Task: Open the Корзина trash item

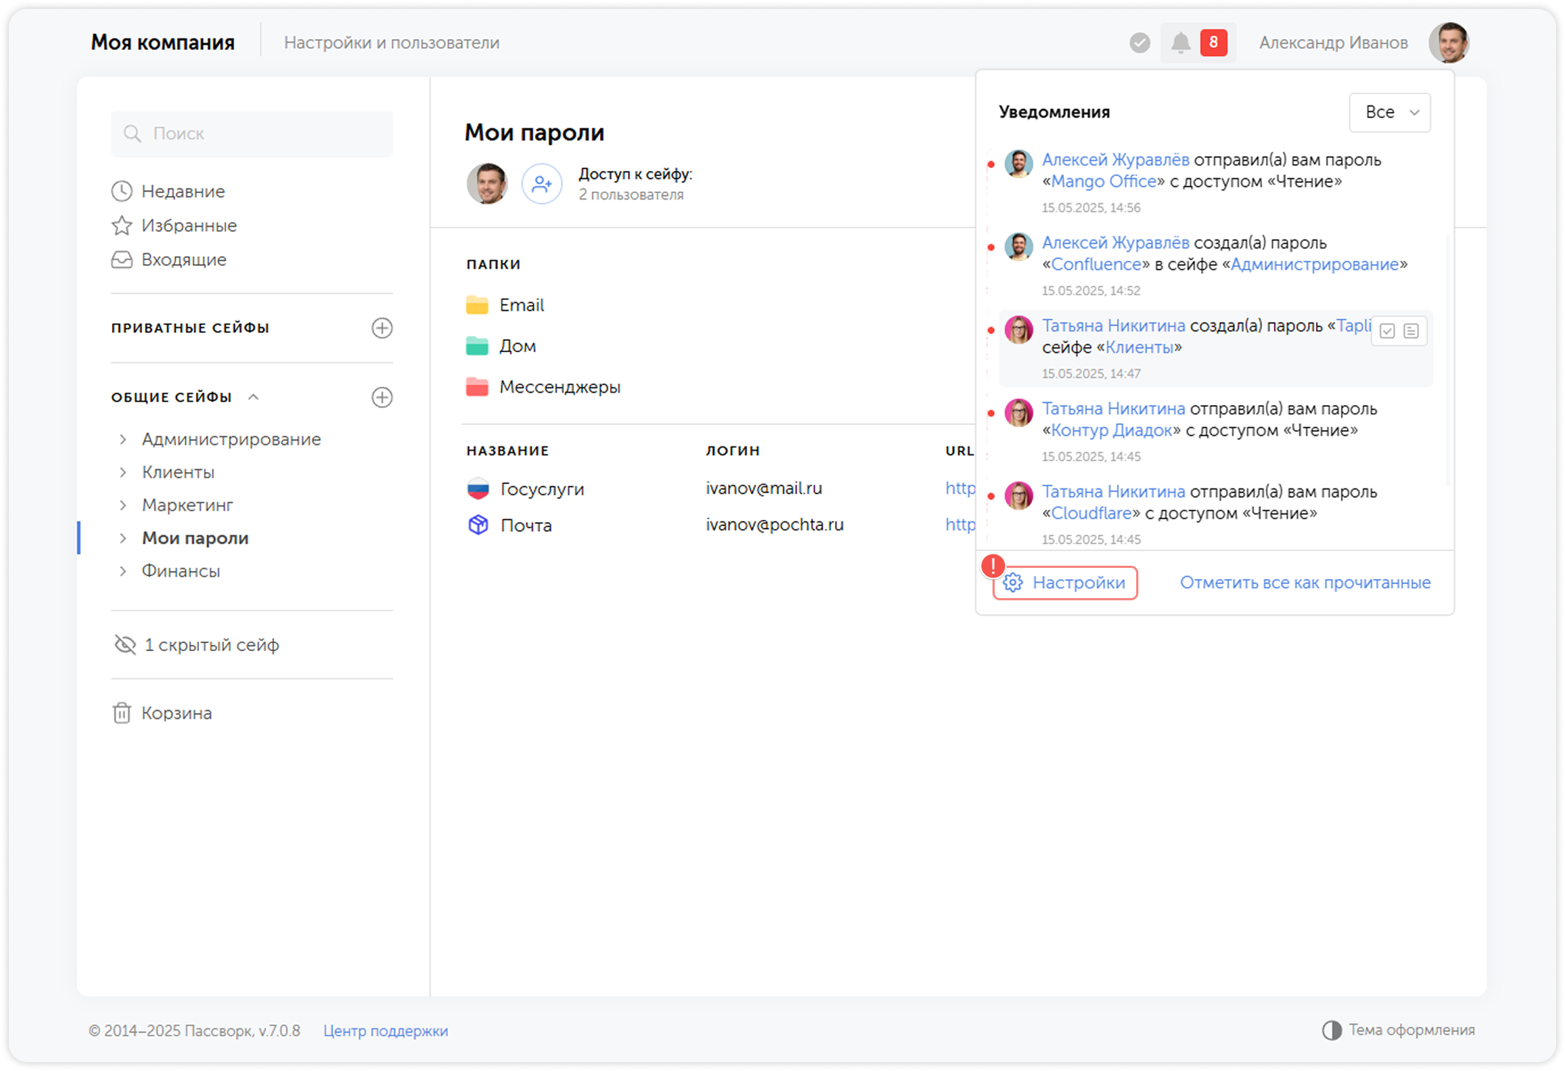Action: (176, 713)
